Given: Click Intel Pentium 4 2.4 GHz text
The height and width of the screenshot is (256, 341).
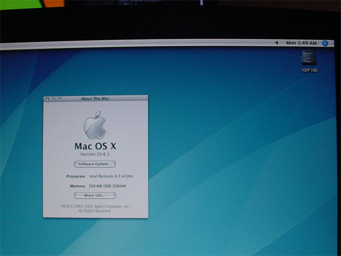Looking at the screenshot, I should tap(111, 176).
